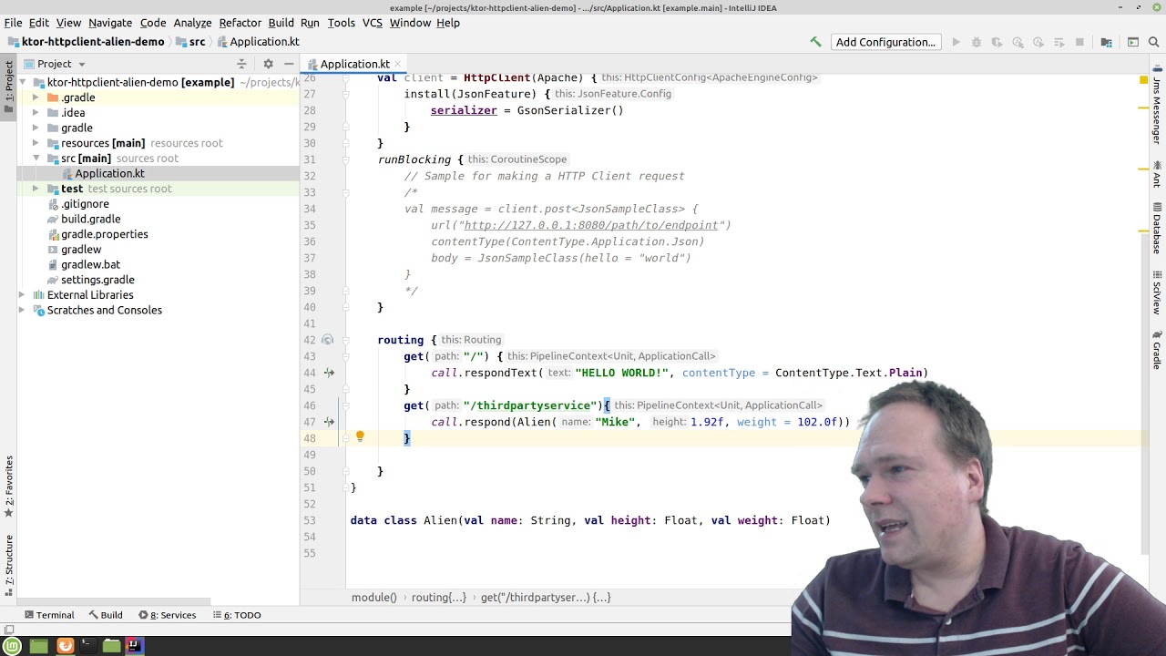Open Project panel settings gear
The width and height of the screenshot is (1166, 656).
click(268, 64)
